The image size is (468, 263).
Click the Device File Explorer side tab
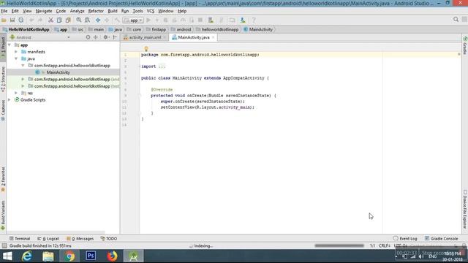[465, 210]
